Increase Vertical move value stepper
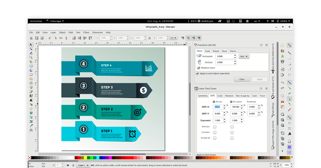 click(235, 61)
